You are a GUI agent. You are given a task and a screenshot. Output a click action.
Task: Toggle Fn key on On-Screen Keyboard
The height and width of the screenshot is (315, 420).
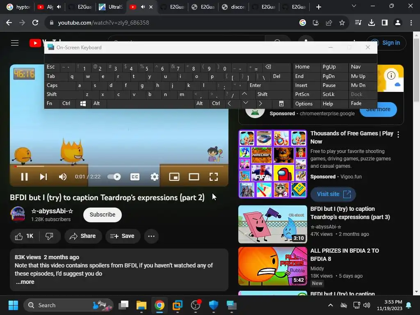(x=52, y=104)
